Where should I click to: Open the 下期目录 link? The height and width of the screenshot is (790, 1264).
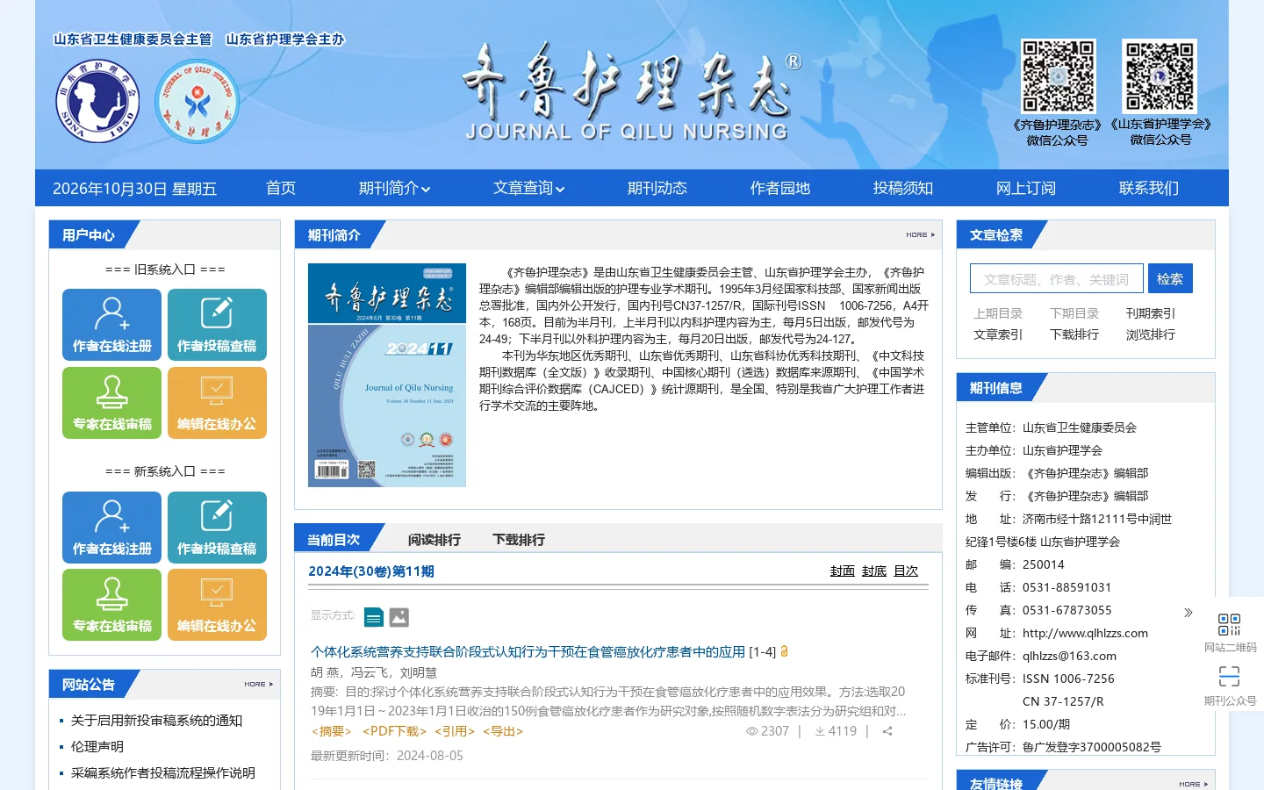[1074, 313]
